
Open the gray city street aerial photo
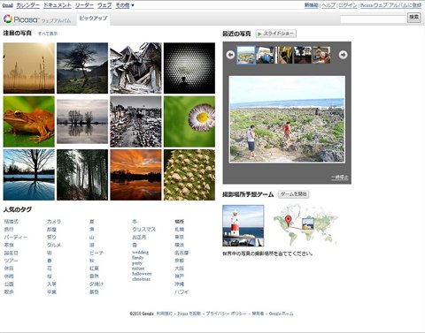pyautogui.click(x=135, y=122)
